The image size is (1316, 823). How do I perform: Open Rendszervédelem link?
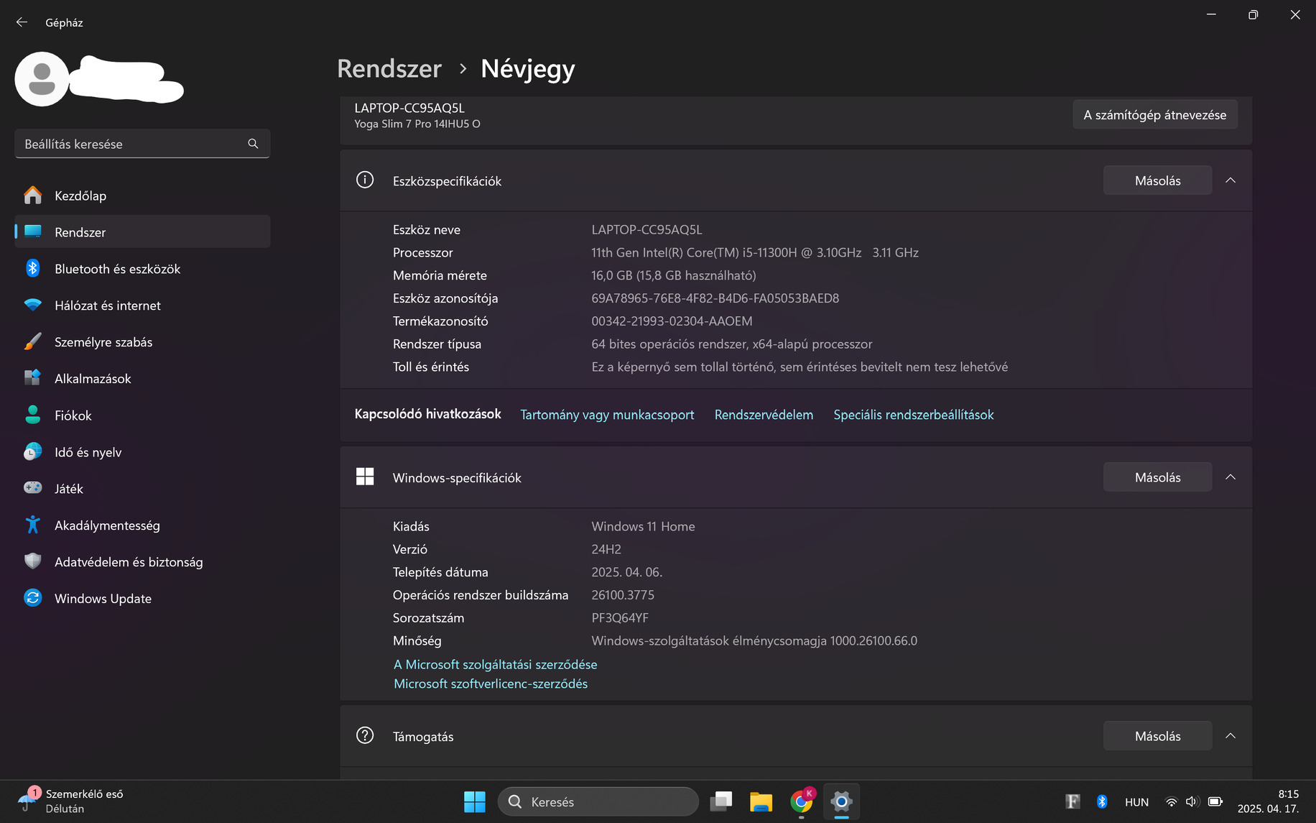[x=764, y=415]
